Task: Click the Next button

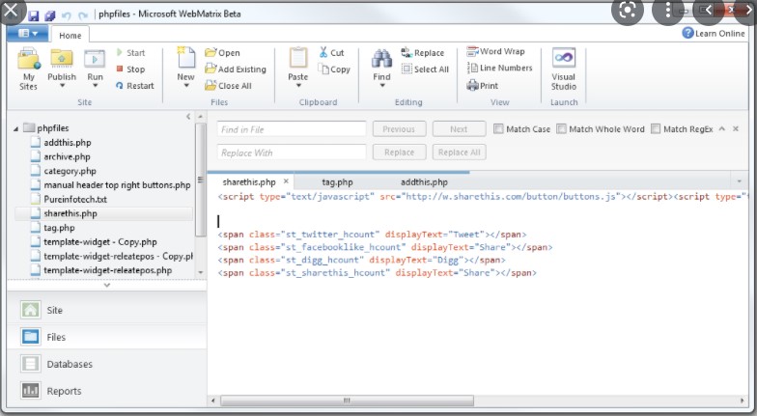Action: [459, 129]
